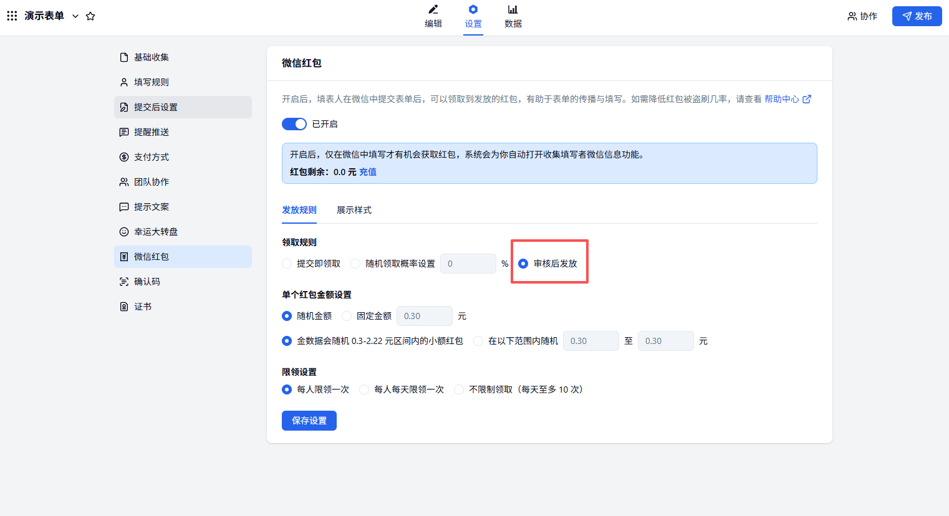Choose the 固定金额 radio button

point(347,316)
